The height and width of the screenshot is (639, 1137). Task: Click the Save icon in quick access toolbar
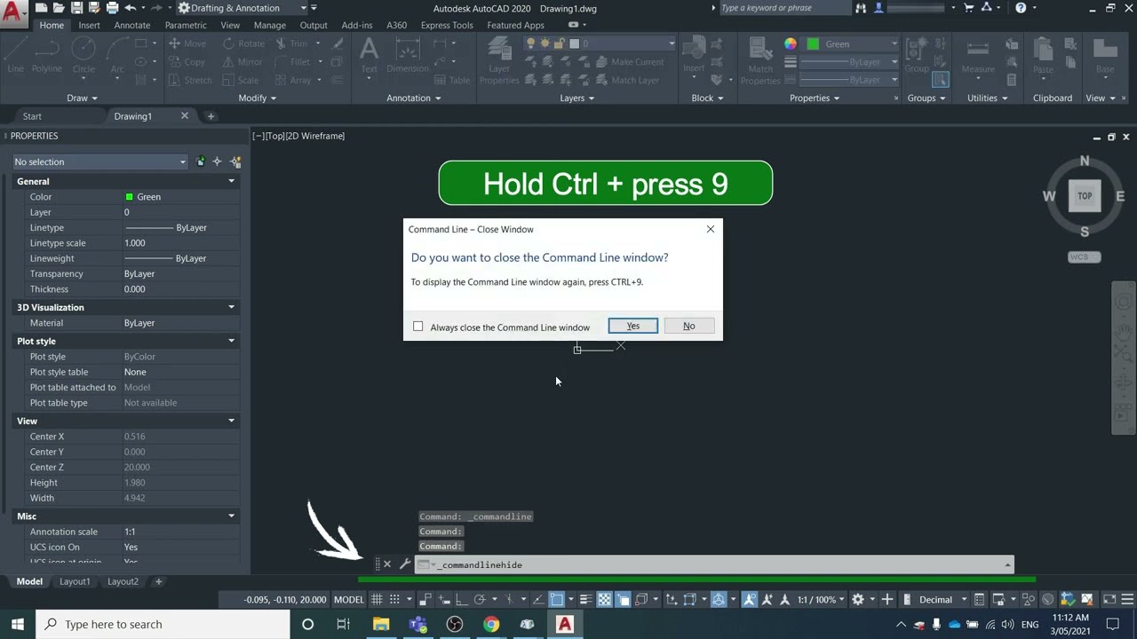(x=77, y=8)
